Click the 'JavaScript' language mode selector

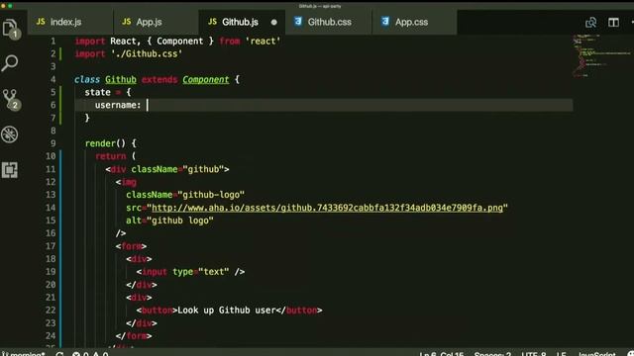tap(596, 354)
